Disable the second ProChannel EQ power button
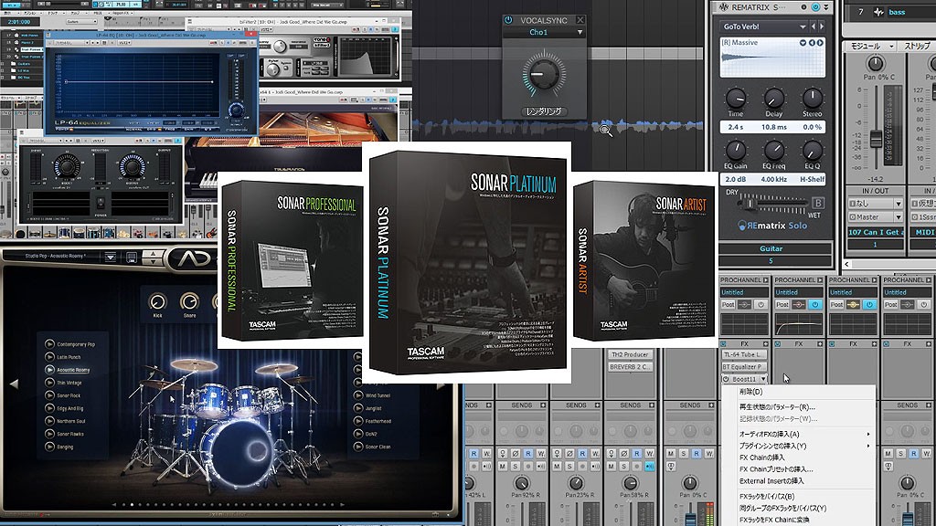The width and height of the screenshot is (936, 526). (815, 304)
